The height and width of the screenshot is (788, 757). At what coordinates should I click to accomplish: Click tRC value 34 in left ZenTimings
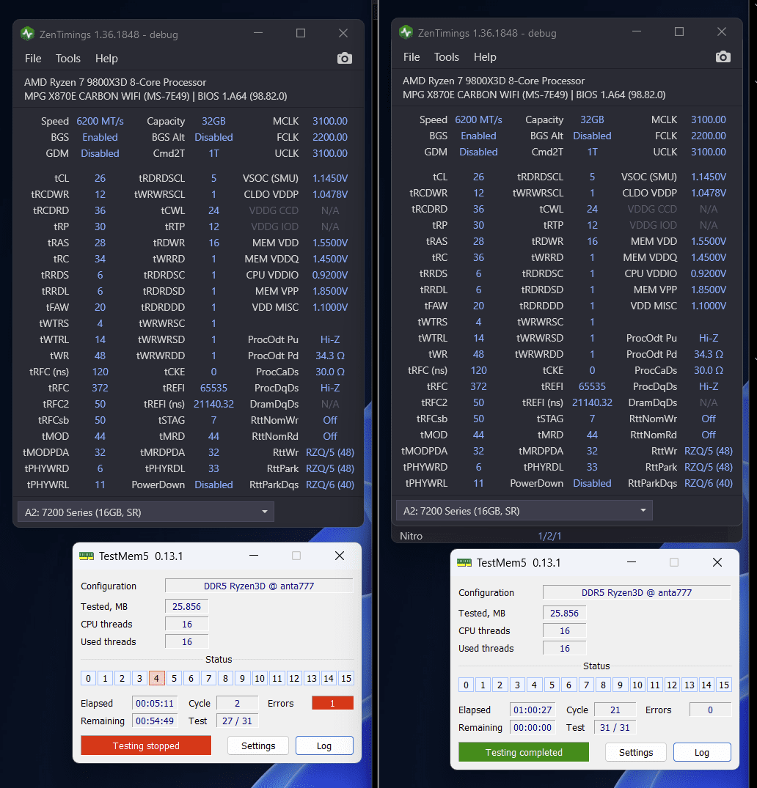coord(100,259)
